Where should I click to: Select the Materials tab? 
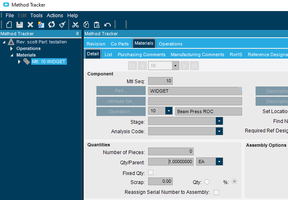pos(144,43)
